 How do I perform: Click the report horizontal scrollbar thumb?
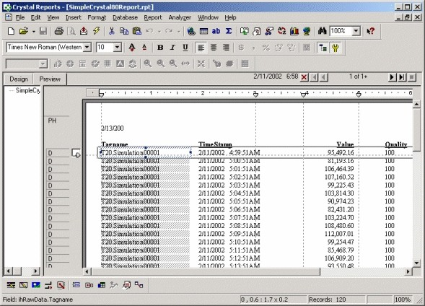click(206, 271)
